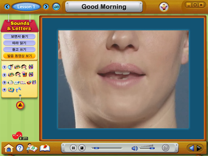The width and height of the screenshot is (208, 156).
Task: Open help with the question mark icon
Action: [19, 148]
